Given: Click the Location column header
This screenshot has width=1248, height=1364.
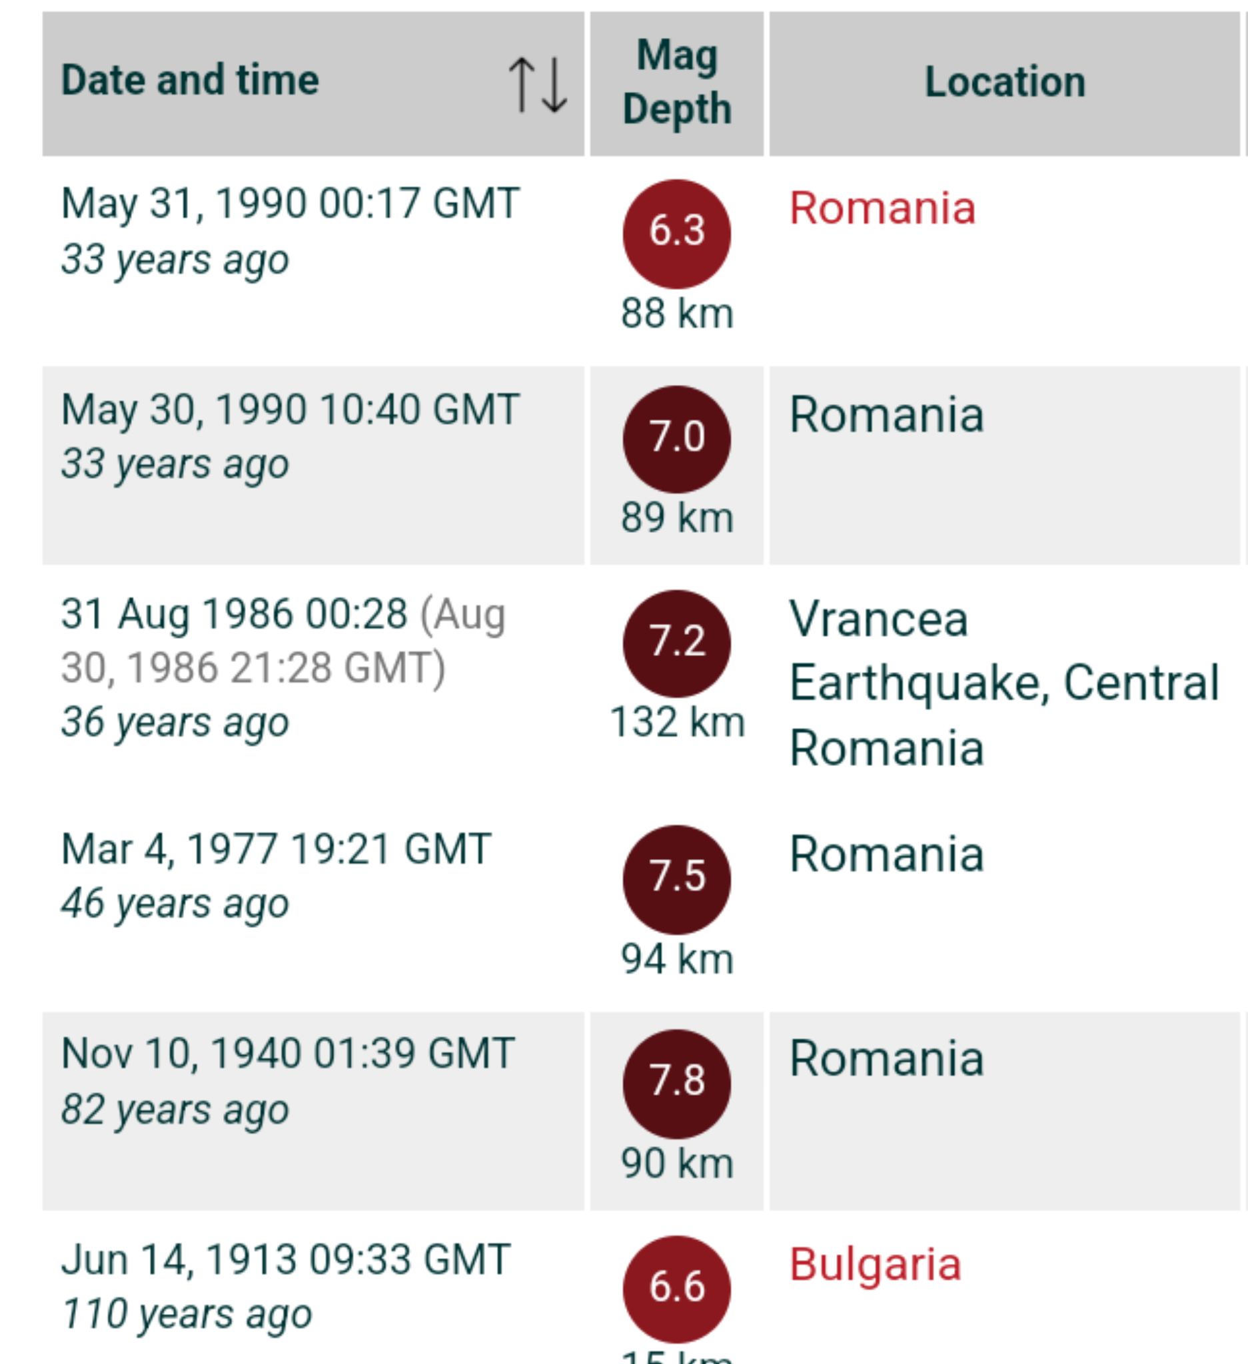Looking at the screenshot, I should [1004, 83].
